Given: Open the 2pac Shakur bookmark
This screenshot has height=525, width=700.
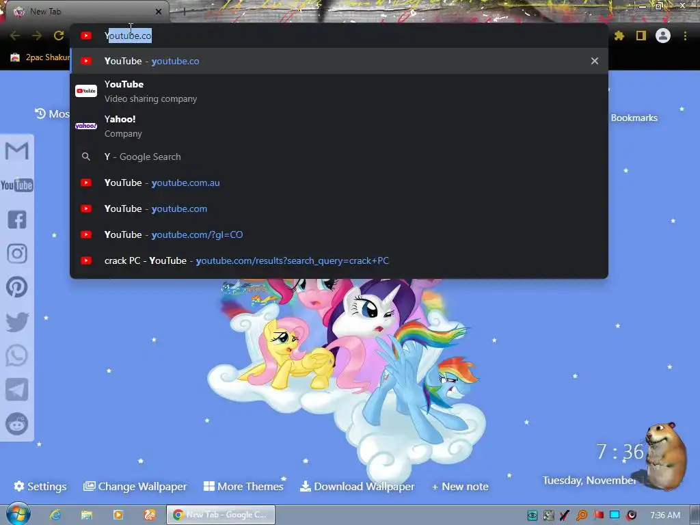Looking at the screenshot, I should coord(40,57).
